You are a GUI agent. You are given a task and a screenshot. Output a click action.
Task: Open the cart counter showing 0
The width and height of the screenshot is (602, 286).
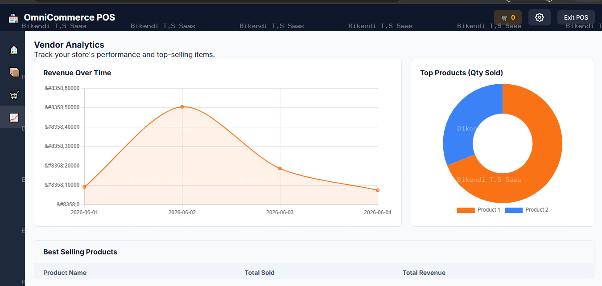[508, 18]
